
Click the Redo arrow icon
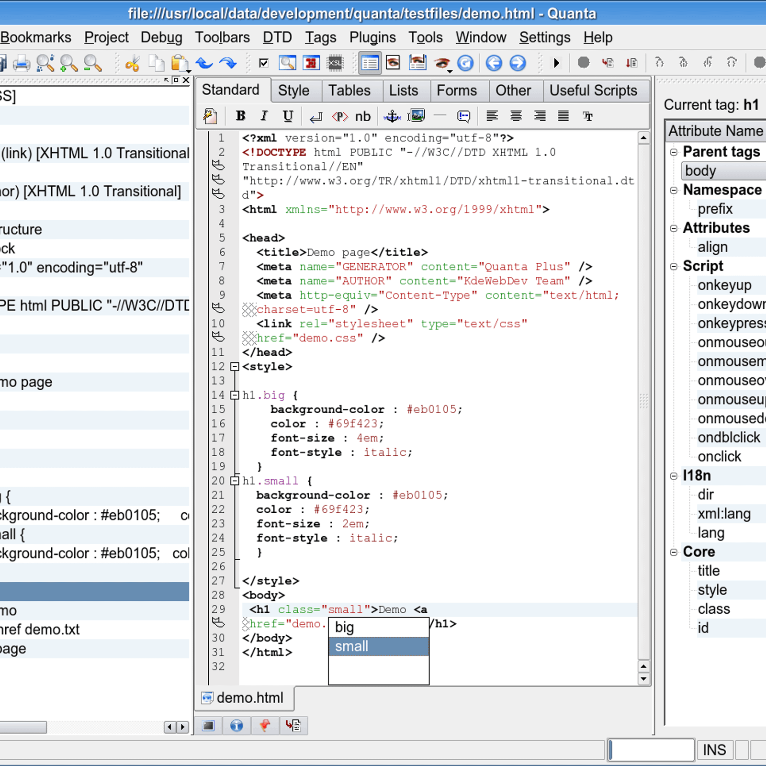(x=228, y=63)
